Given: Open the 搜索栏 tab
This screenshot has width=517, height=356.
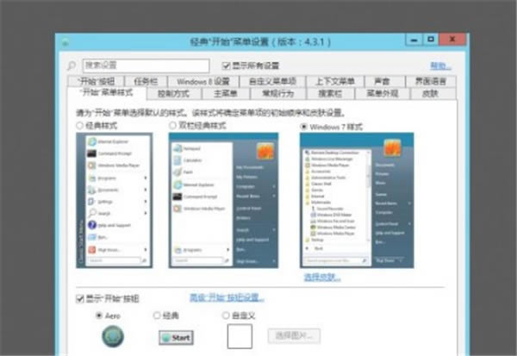Looking at the screenshot, I should (330, 94).
